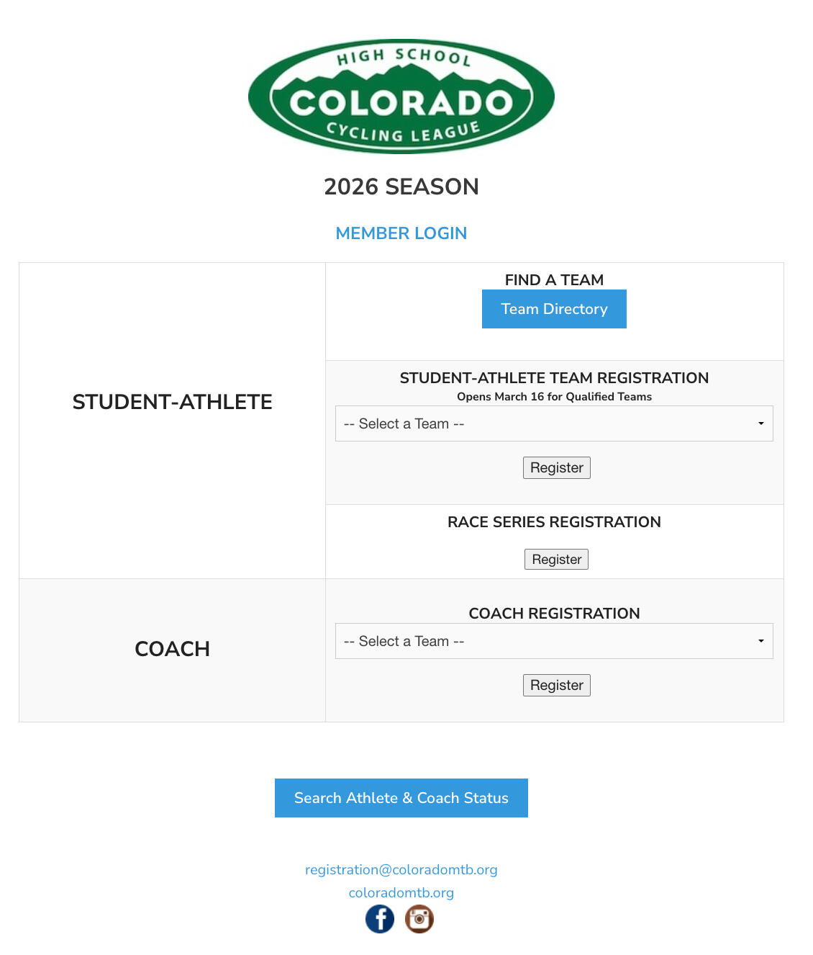This screenshot has width=813, height=955.
Task: Click the 2026 SEASON heading
Action: tap(401, 187)
